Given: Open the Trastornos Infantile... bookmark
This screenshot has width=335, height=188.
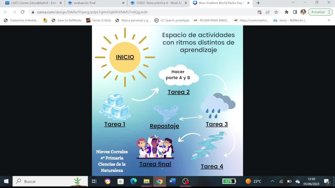Looking at the screenshot, I should click(x=21, y=20).
